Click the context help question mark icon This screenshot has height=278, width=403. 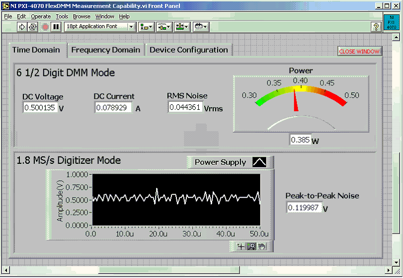pos(376,27)
